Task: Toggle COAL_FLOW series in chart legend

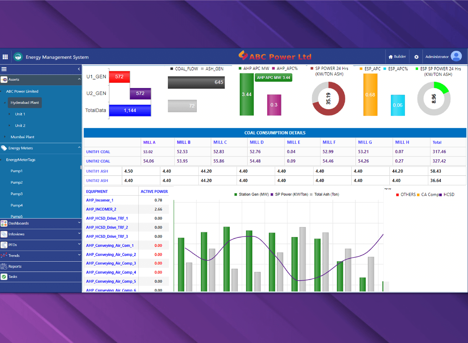Action: pyautogui.click(x=184, y=69)
